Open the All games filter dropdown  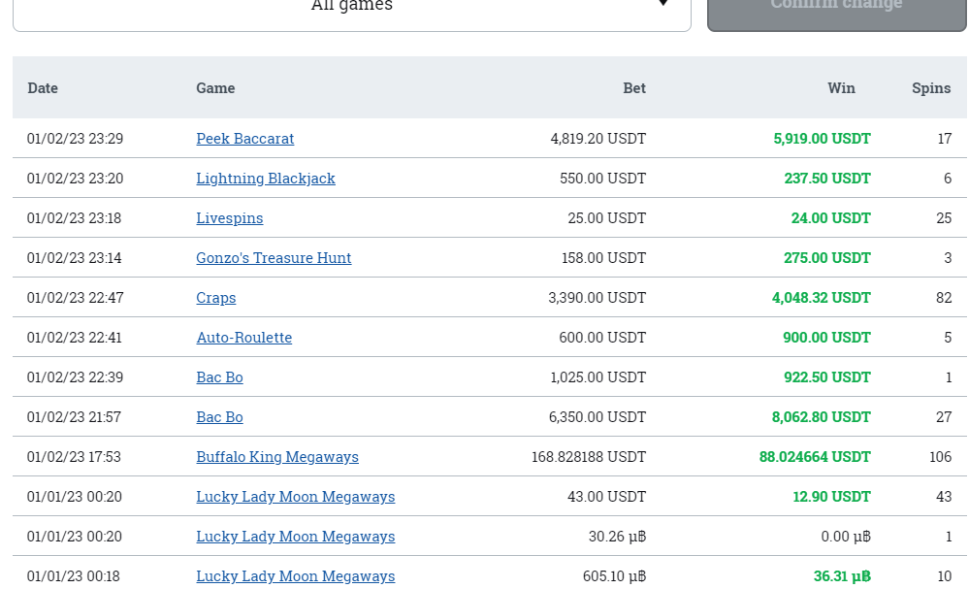[351, 10]
